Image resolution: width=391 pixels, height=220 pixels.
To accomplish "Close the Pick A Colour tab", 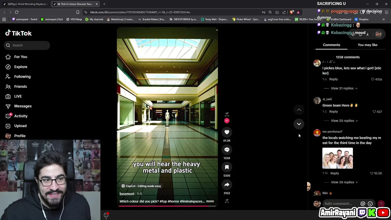I will pyautogui.click(x=97, y=4).
